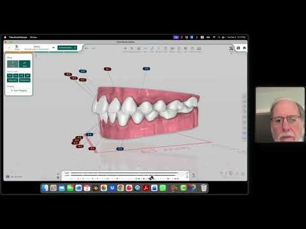This screenshot has height=229, width=306.
Task: Select the green mode button beside the gray one
Action: pos(25,64)
